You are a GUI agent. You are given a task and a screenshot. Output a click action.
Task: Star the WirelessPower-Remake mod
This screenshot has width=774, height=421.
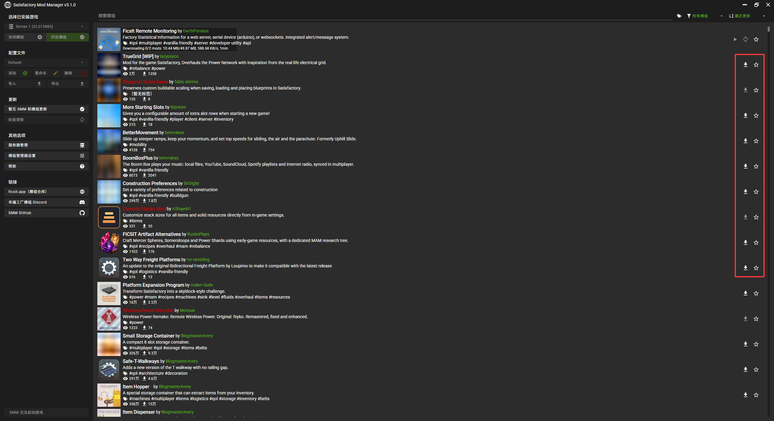(x=756, y=319)
